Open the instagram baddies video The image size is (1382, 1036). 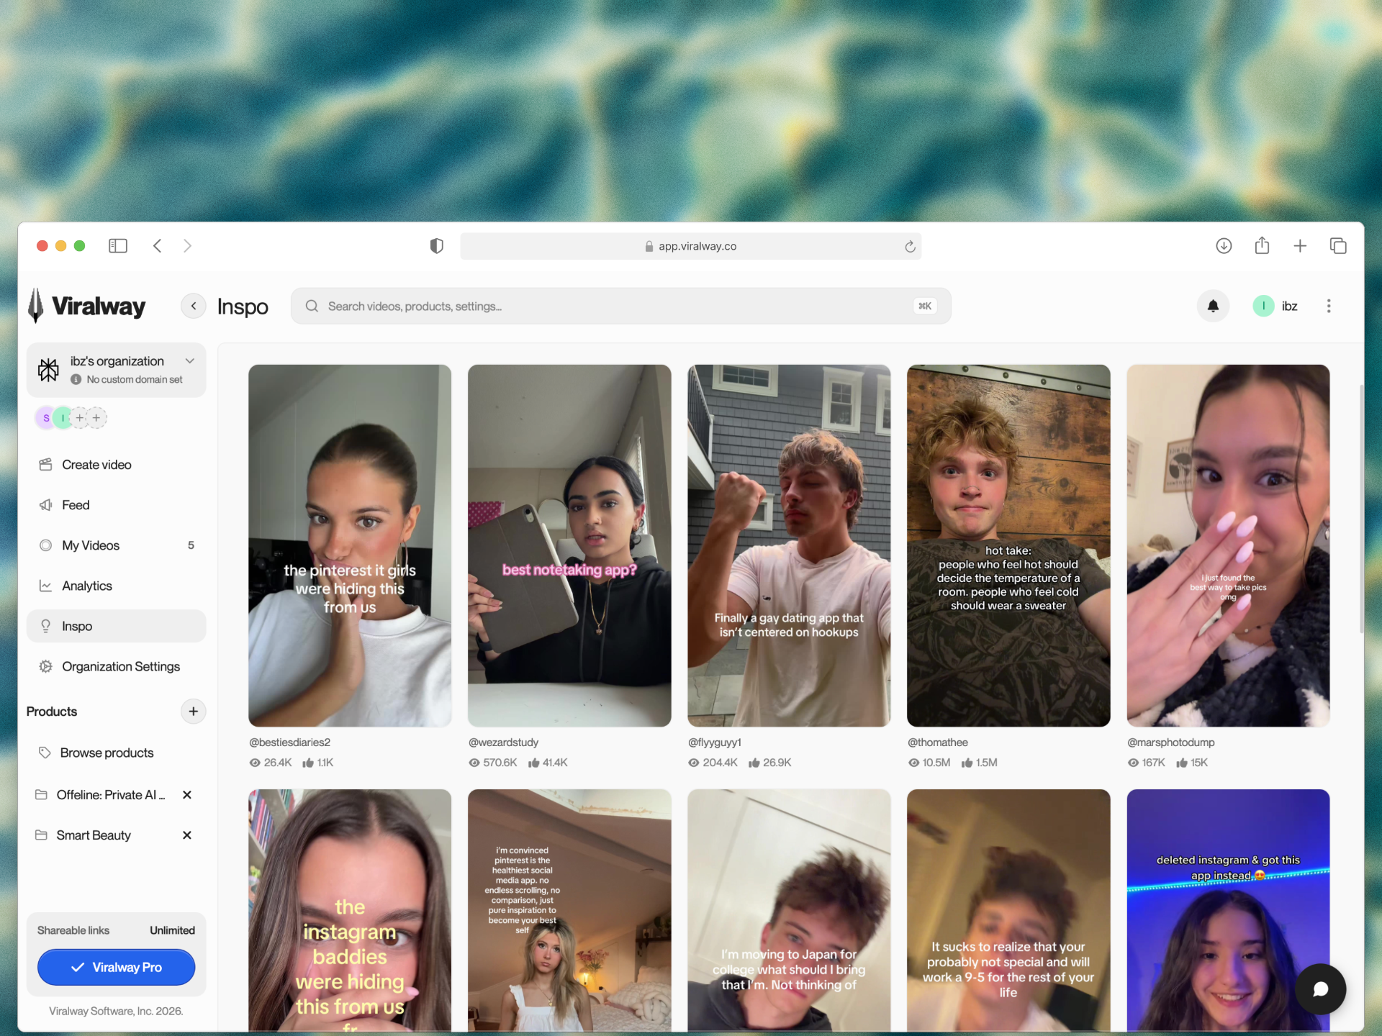click(350, 910)
